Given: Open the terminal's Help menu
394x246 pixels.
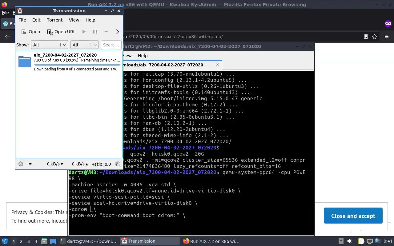Looking at the screenshot, I should point(143,56).
